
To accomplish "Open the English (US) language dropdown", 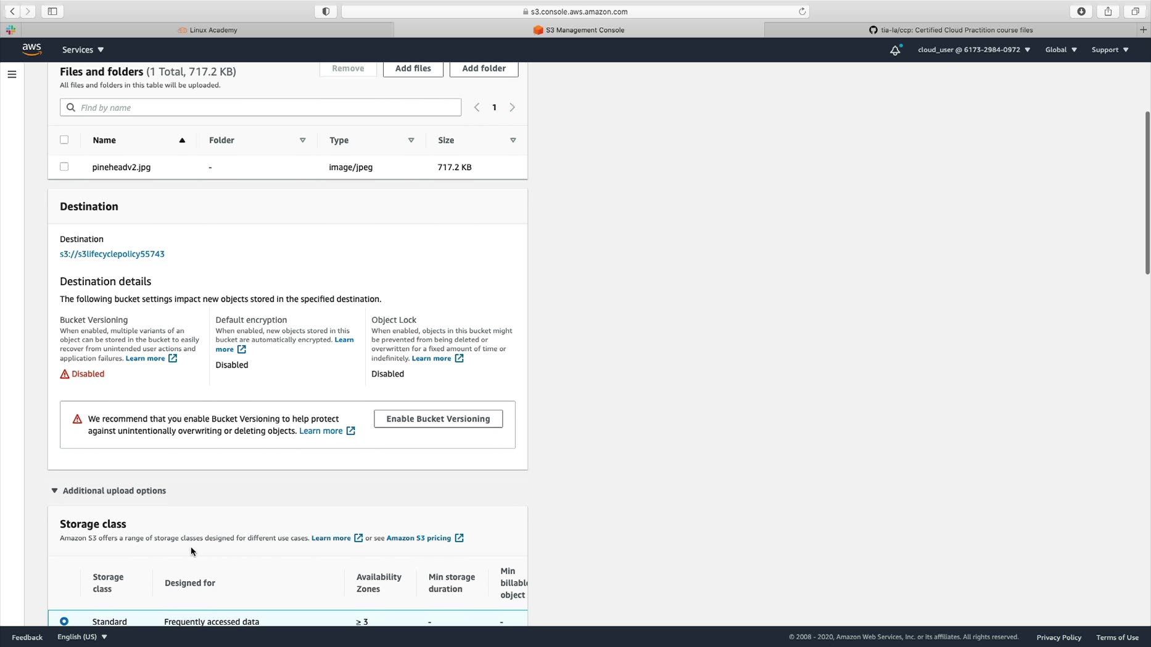I will 82,637.
